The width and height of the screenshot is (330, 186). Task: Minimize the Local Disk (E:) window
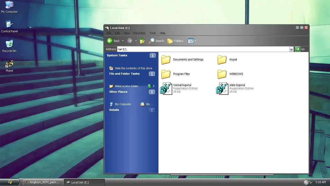(x=297, y=28)
